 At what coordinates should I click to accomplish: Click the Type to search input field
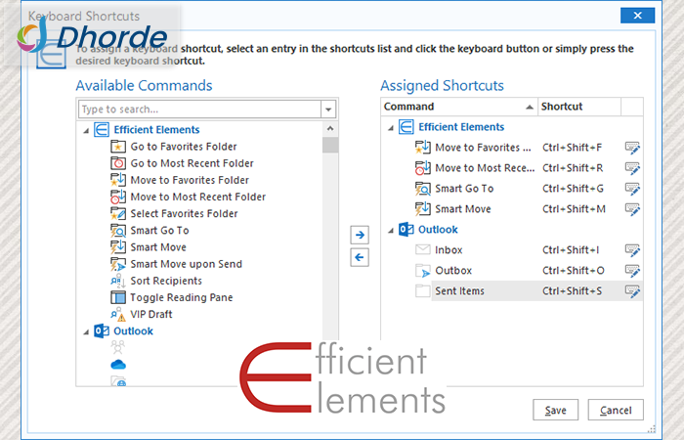coord(199,110)
